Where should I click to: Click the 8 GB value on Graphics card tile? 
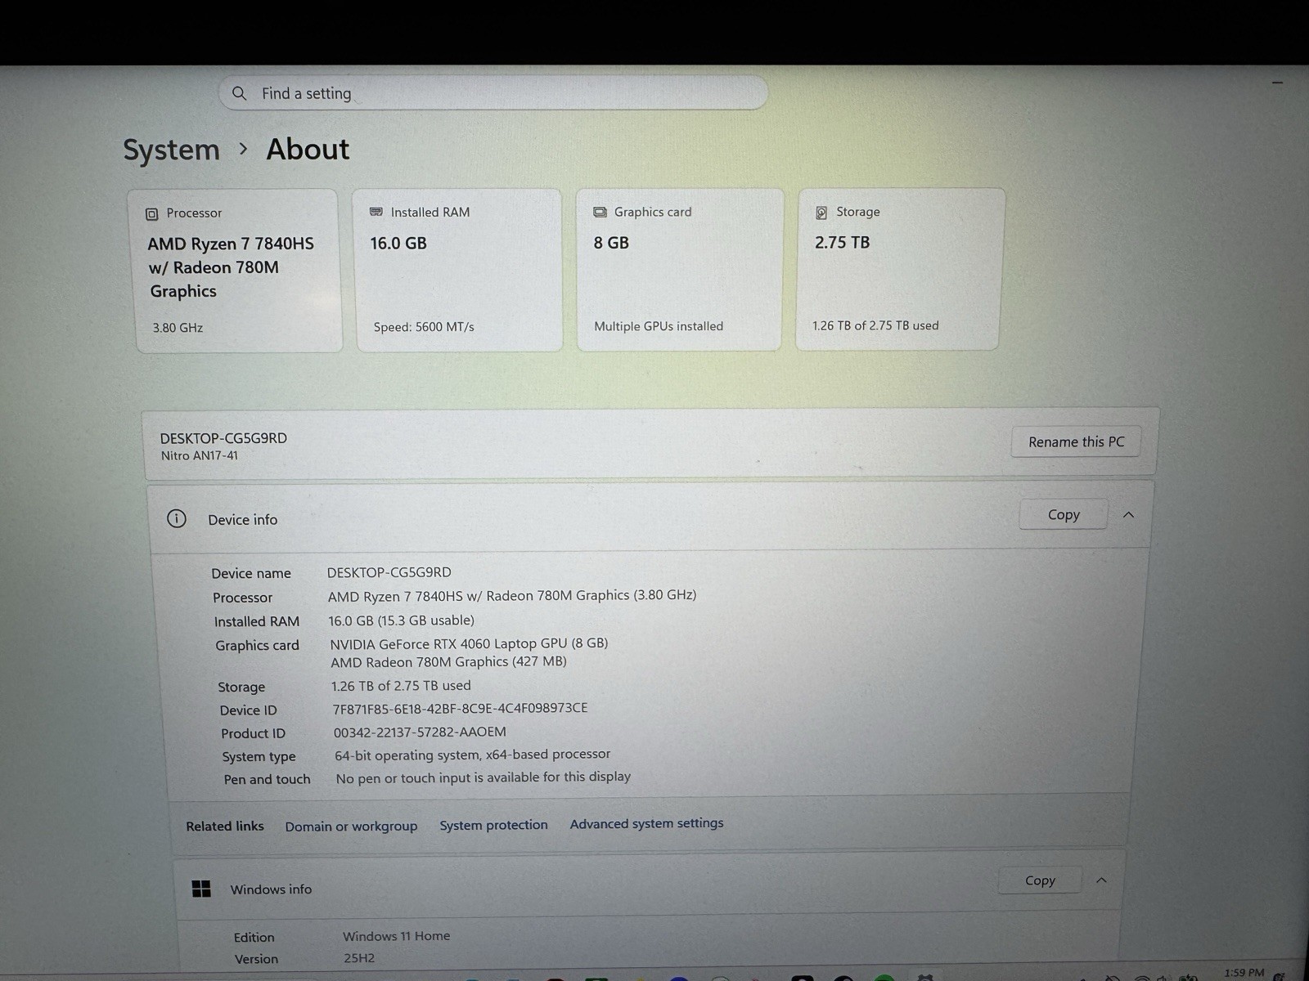click(611, 243)
